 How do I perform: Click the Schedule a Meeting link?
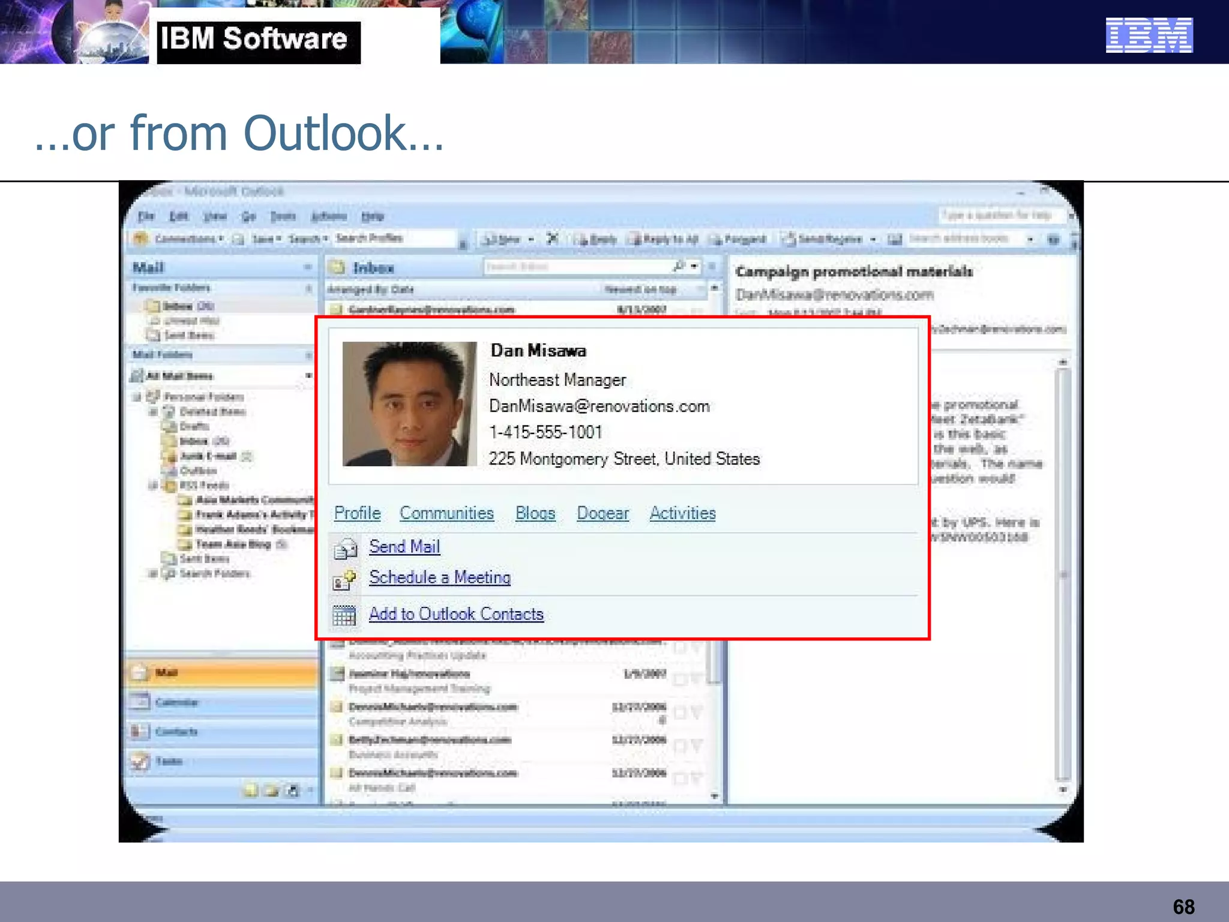440,577
